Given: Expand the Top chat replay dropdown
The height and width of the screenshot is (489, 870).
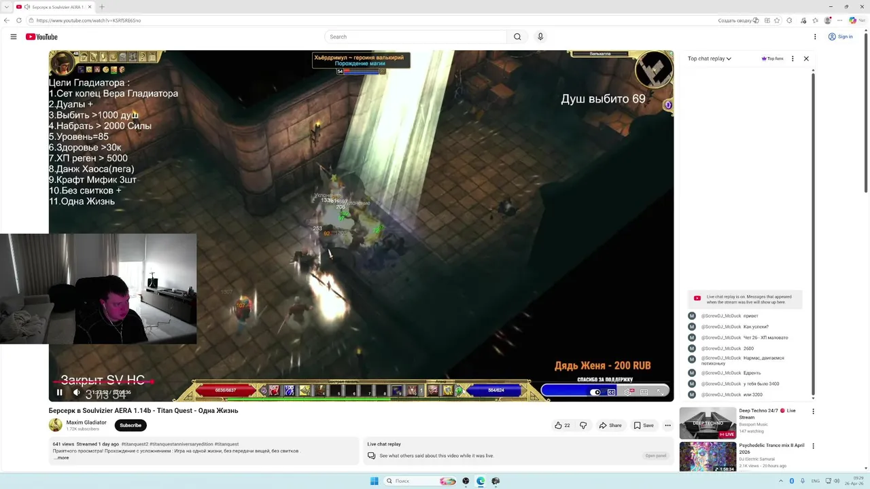Looking at the screenshot, I should (710, 58).
